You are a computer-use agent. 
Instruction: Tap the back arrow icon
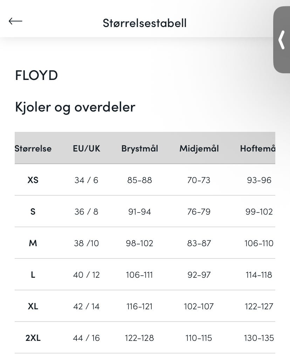tap(15, 21)
